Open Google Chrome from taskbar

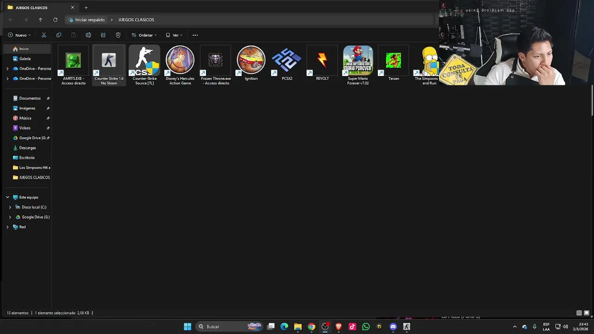click(x=311, y=327)
